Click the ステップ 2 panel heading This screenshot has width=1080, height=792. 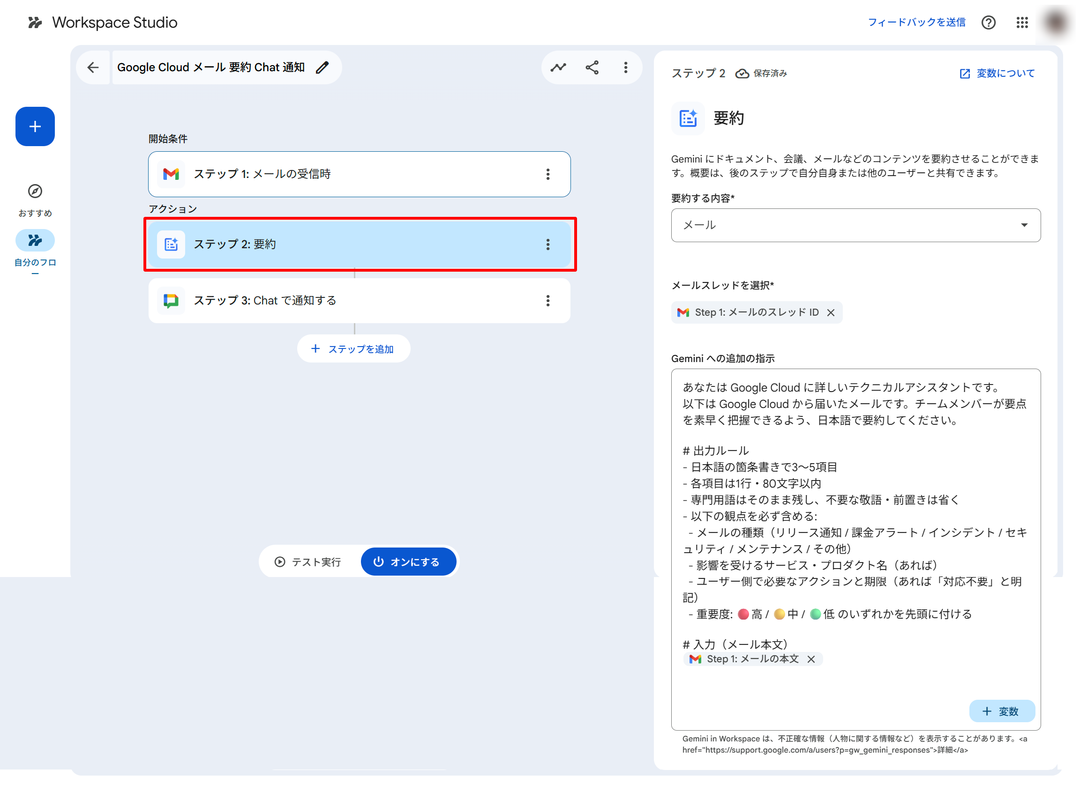point(699,74)
